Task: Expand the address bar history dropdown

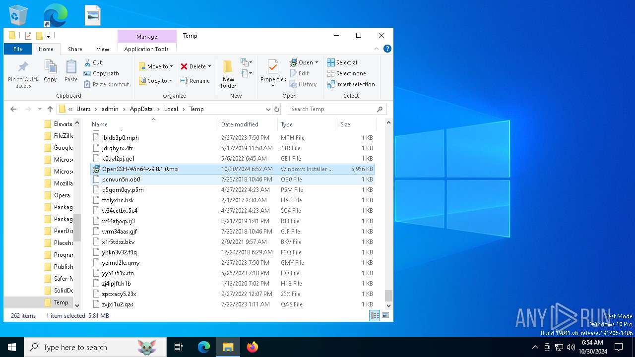Action: [x=268, y=109]
